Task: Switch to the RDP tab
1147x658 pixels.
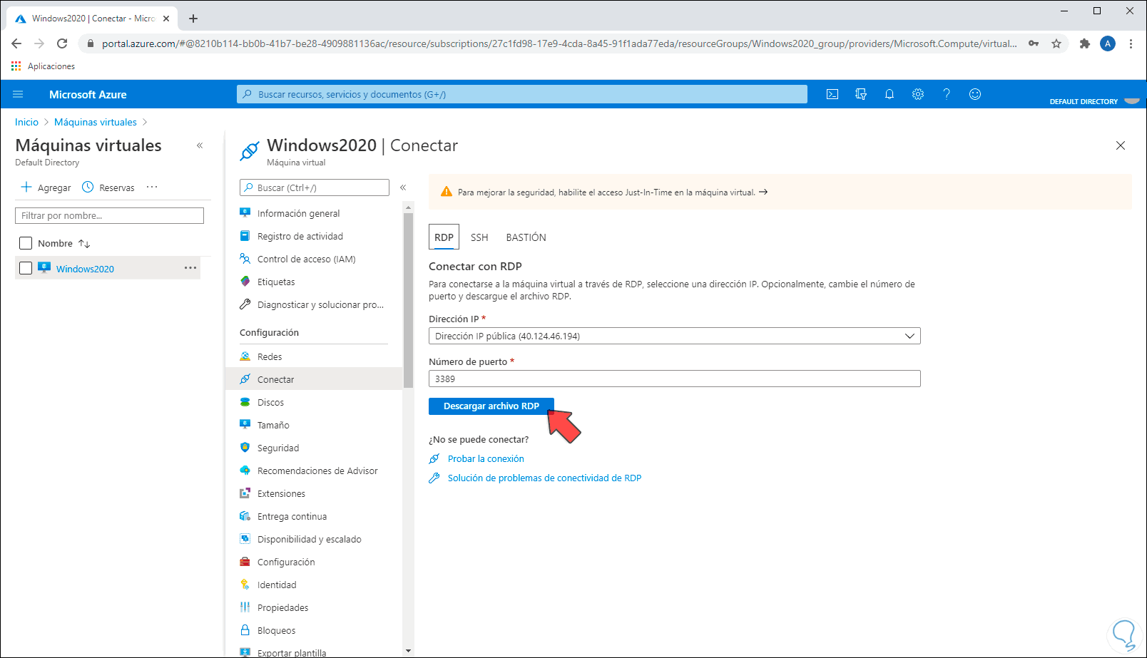Action: [x=444, y=237]
